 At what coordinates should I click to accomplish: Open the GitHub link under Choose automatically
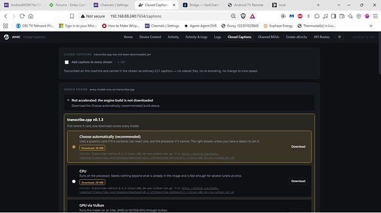(x=157, y=156)
